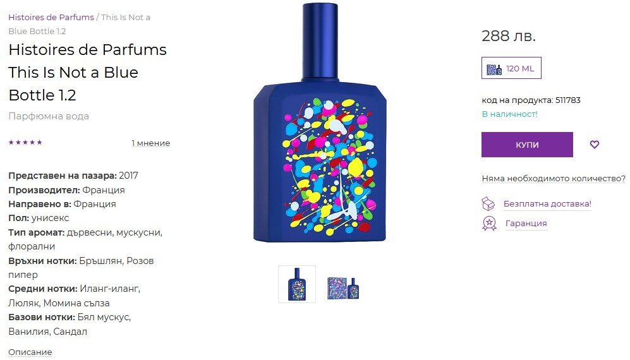This screenshot has height=360, width=630.
Task: Select the single bottle thumbnail
Action: tap(297, 284)
